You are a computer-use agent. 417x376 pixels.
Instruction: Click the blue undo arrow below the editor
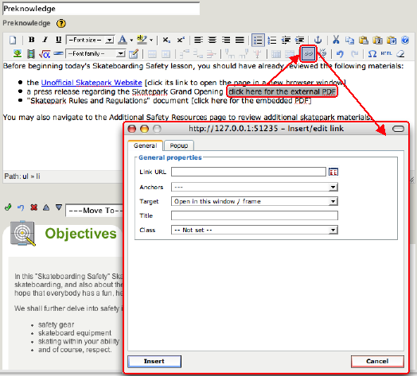click(x=21, y=207)
